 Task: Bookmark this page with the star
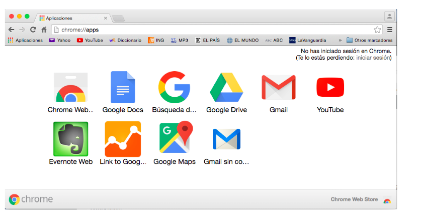pos(377,30)
